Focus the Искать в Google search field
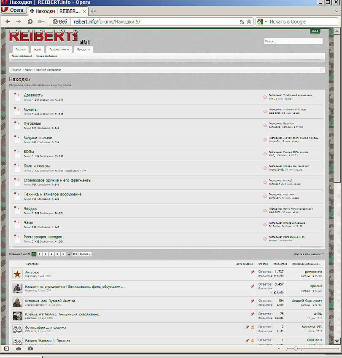 coord(302,21)
